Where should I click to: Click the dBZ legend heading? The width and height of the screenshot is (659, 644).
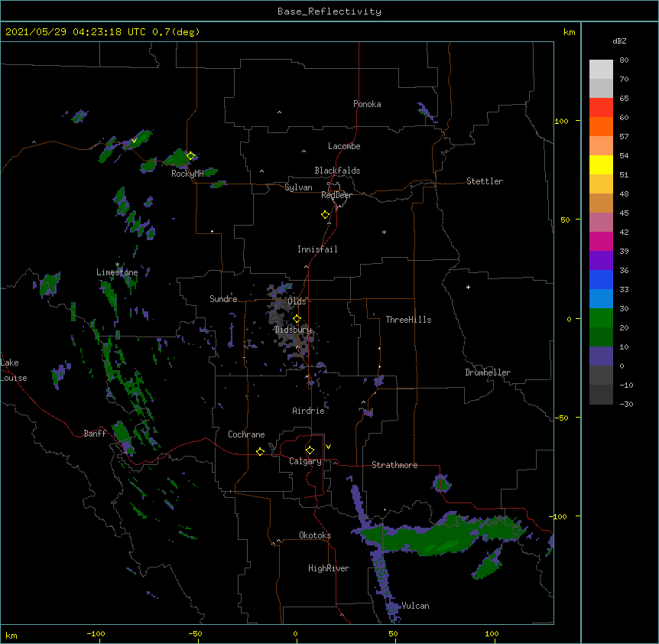coord(619,41)
